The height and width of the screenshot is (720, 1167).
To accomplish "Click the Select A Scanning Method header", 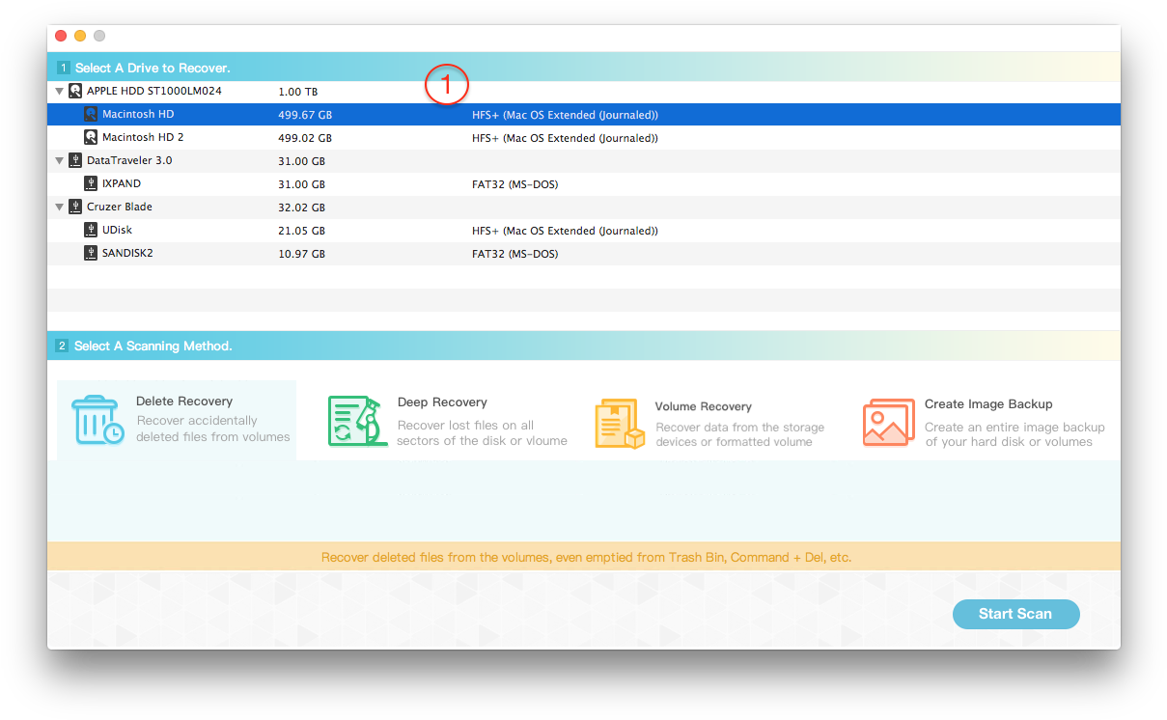I will (584, 346).
